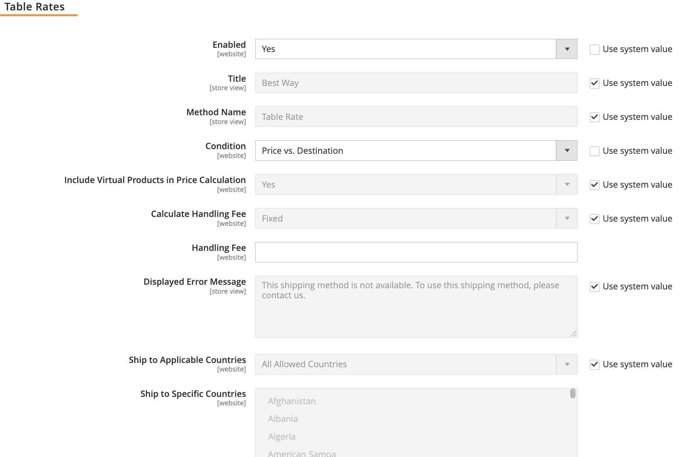Screen dimensions: 682x457
Task: Enable Use system value for Enabled
Action: pos(594,49)
